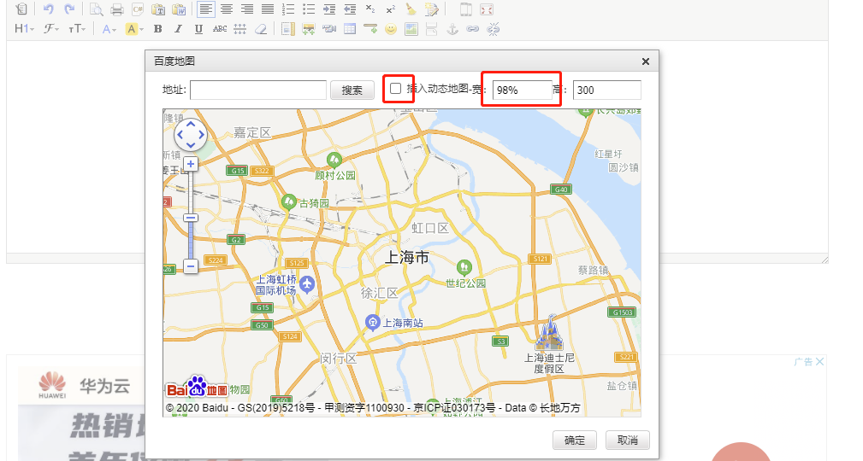This screenshot has height=461, width=863.
Task: Click the 取消 cancel button
Action: [x=628, y=441]
